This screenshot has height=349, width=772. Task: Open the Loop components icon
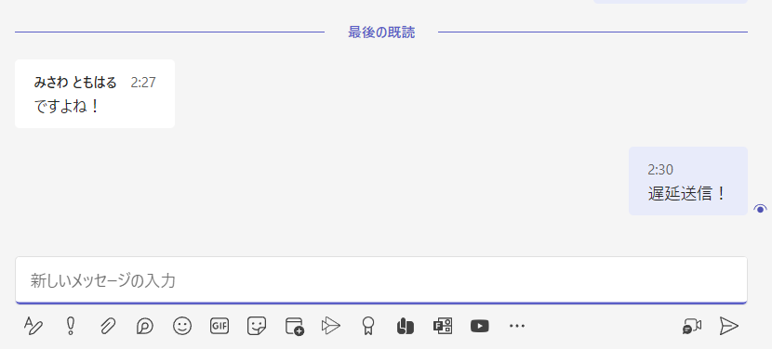(145, 326)
